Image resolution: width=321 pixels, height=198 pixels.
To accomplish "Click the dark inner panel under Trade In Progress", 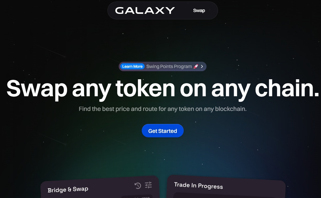I will [x=226, y=195].
